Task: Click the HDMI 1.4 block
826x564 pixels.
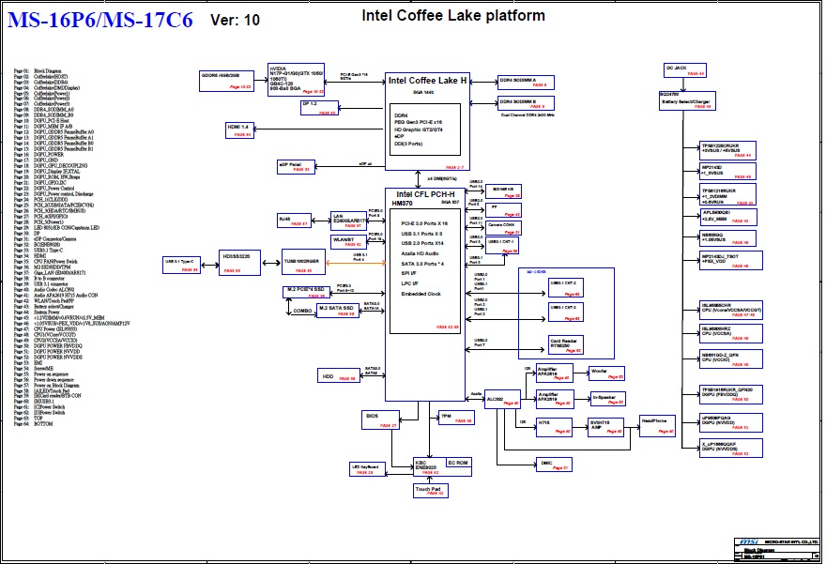Action: pos(239,130)
